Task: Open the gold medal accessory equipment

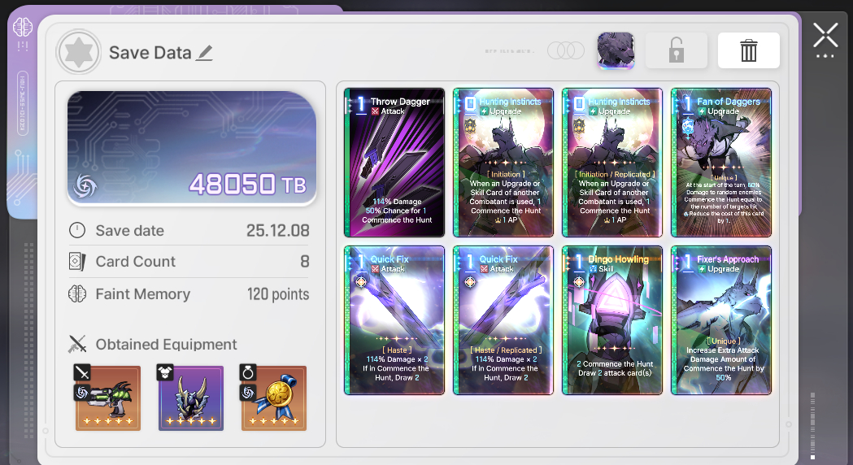Action: [274, 398]
